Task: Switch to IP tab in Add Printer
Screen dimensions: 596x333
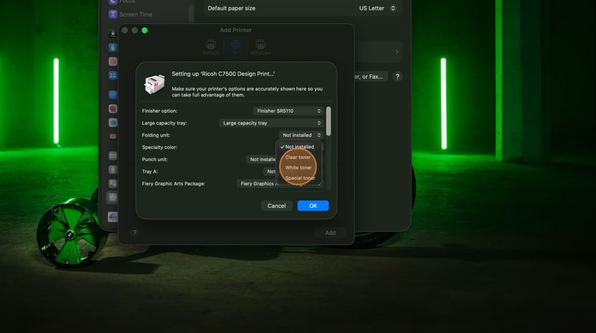Action: click(x=235, y=47)
